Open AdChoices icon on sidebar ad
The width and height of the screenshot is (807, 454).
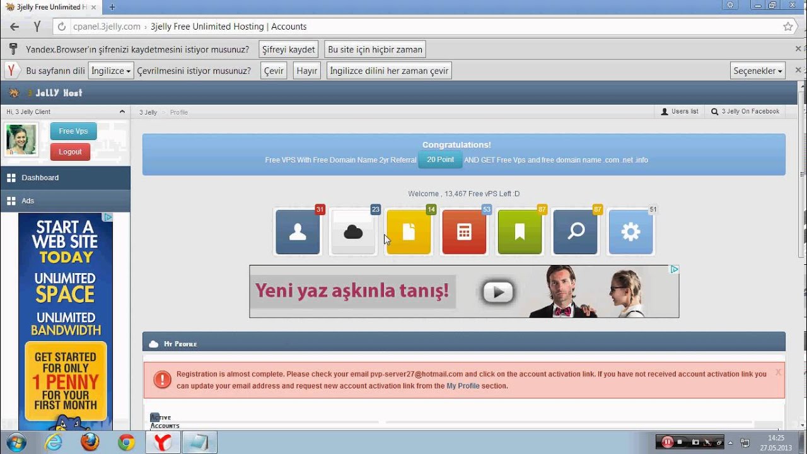click(108, 217)
